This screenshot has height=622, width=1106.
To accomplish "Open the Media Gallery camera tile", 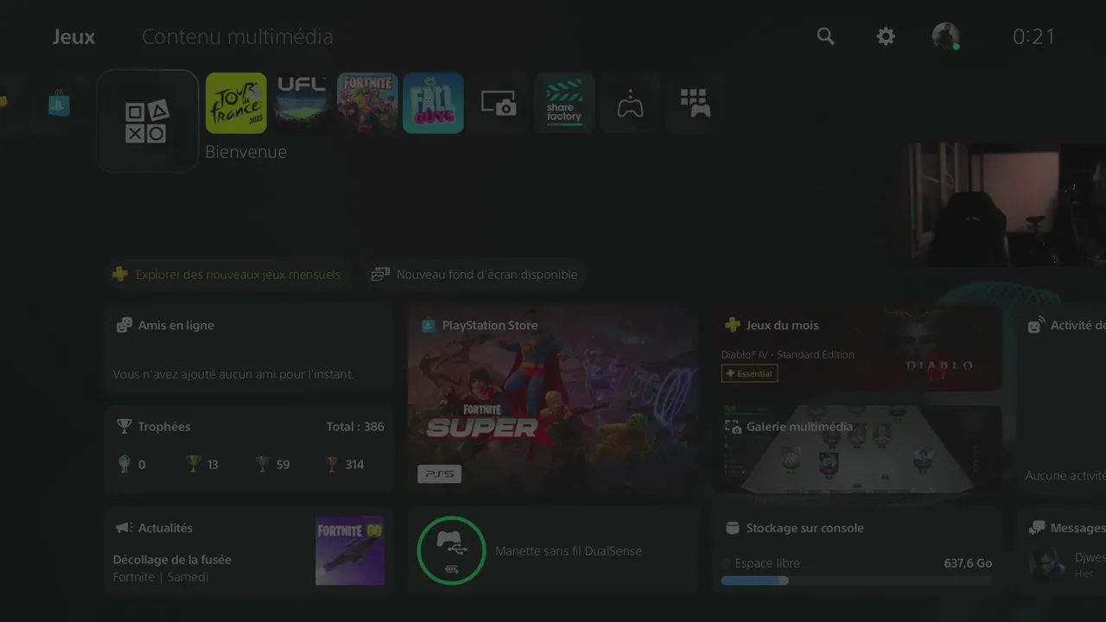I will [x=499, y=103].
